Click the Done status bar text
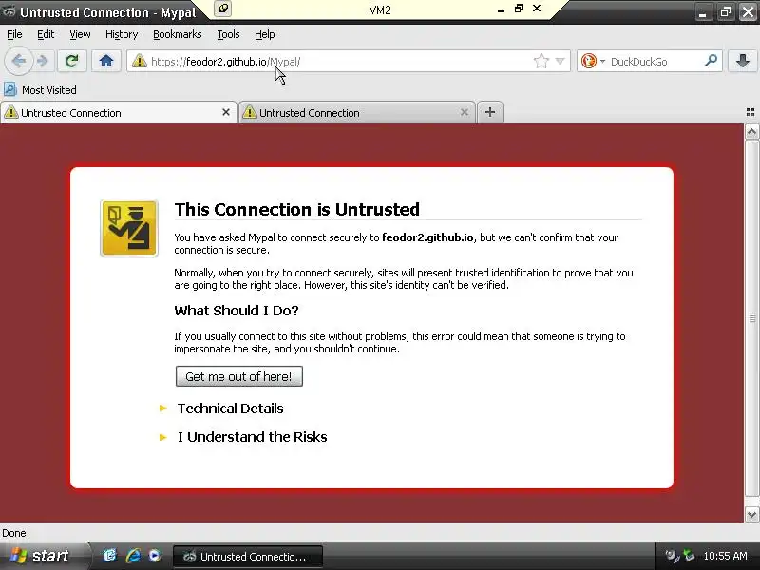The height and width of the screenshot is (570, 760). tap(14, 533)
